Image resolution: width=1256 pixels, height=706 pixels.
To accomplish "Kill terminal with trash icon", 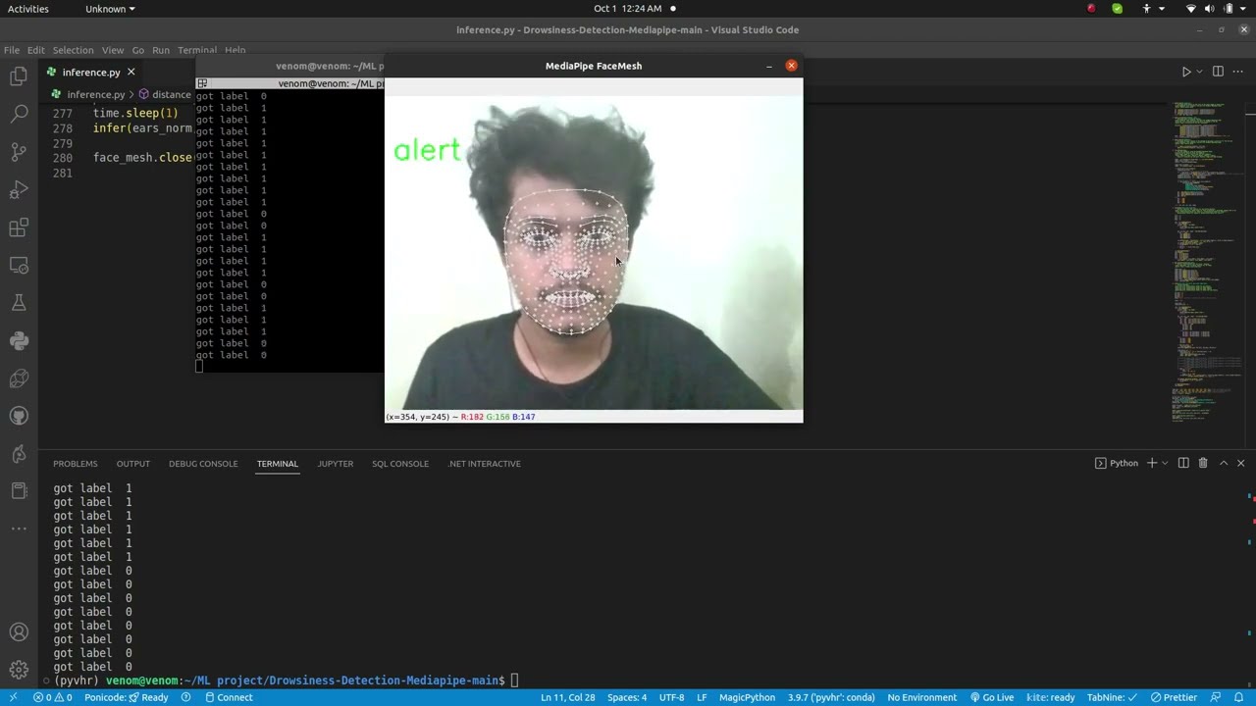I will (1203, 463).
